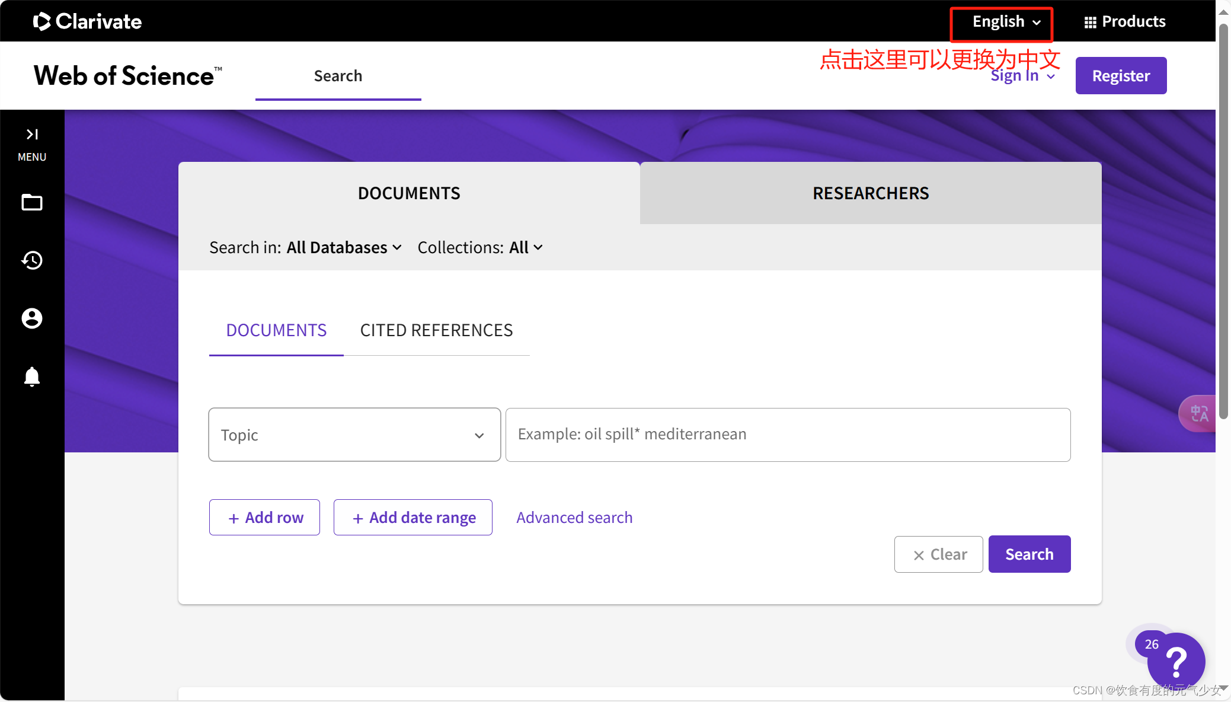Screen dimensions: 1231x702
Task: Expand the Sign In dropdown
Action: 1023,76
